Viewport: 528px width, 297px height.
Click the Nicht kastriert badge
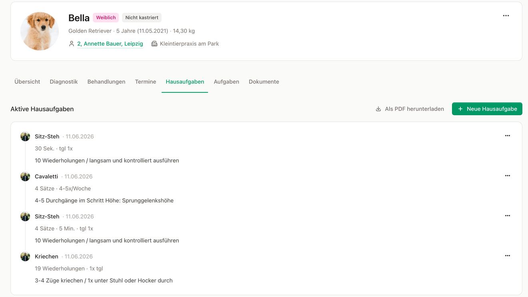pyautogui.click(x=142, y=18)
